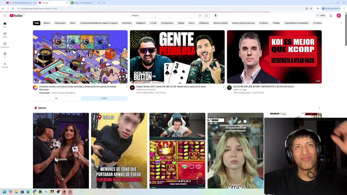
Task: Open Adobe Creative Cloud Media channel link
Action: (63, 93)
